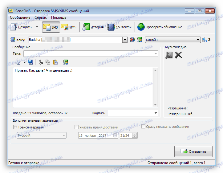Click the message scrollbar down arrow
This screenshot has height=173, width=223.
pyautogui.click(x=155, y=105)
